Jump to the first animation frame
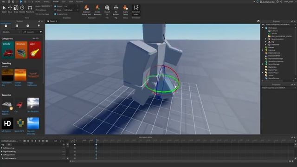Screen dimensions: 297x167 (25, 141)
